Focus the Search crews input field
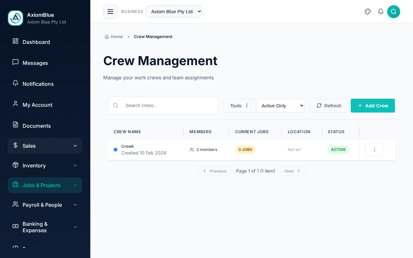 [x=163, y=105]
